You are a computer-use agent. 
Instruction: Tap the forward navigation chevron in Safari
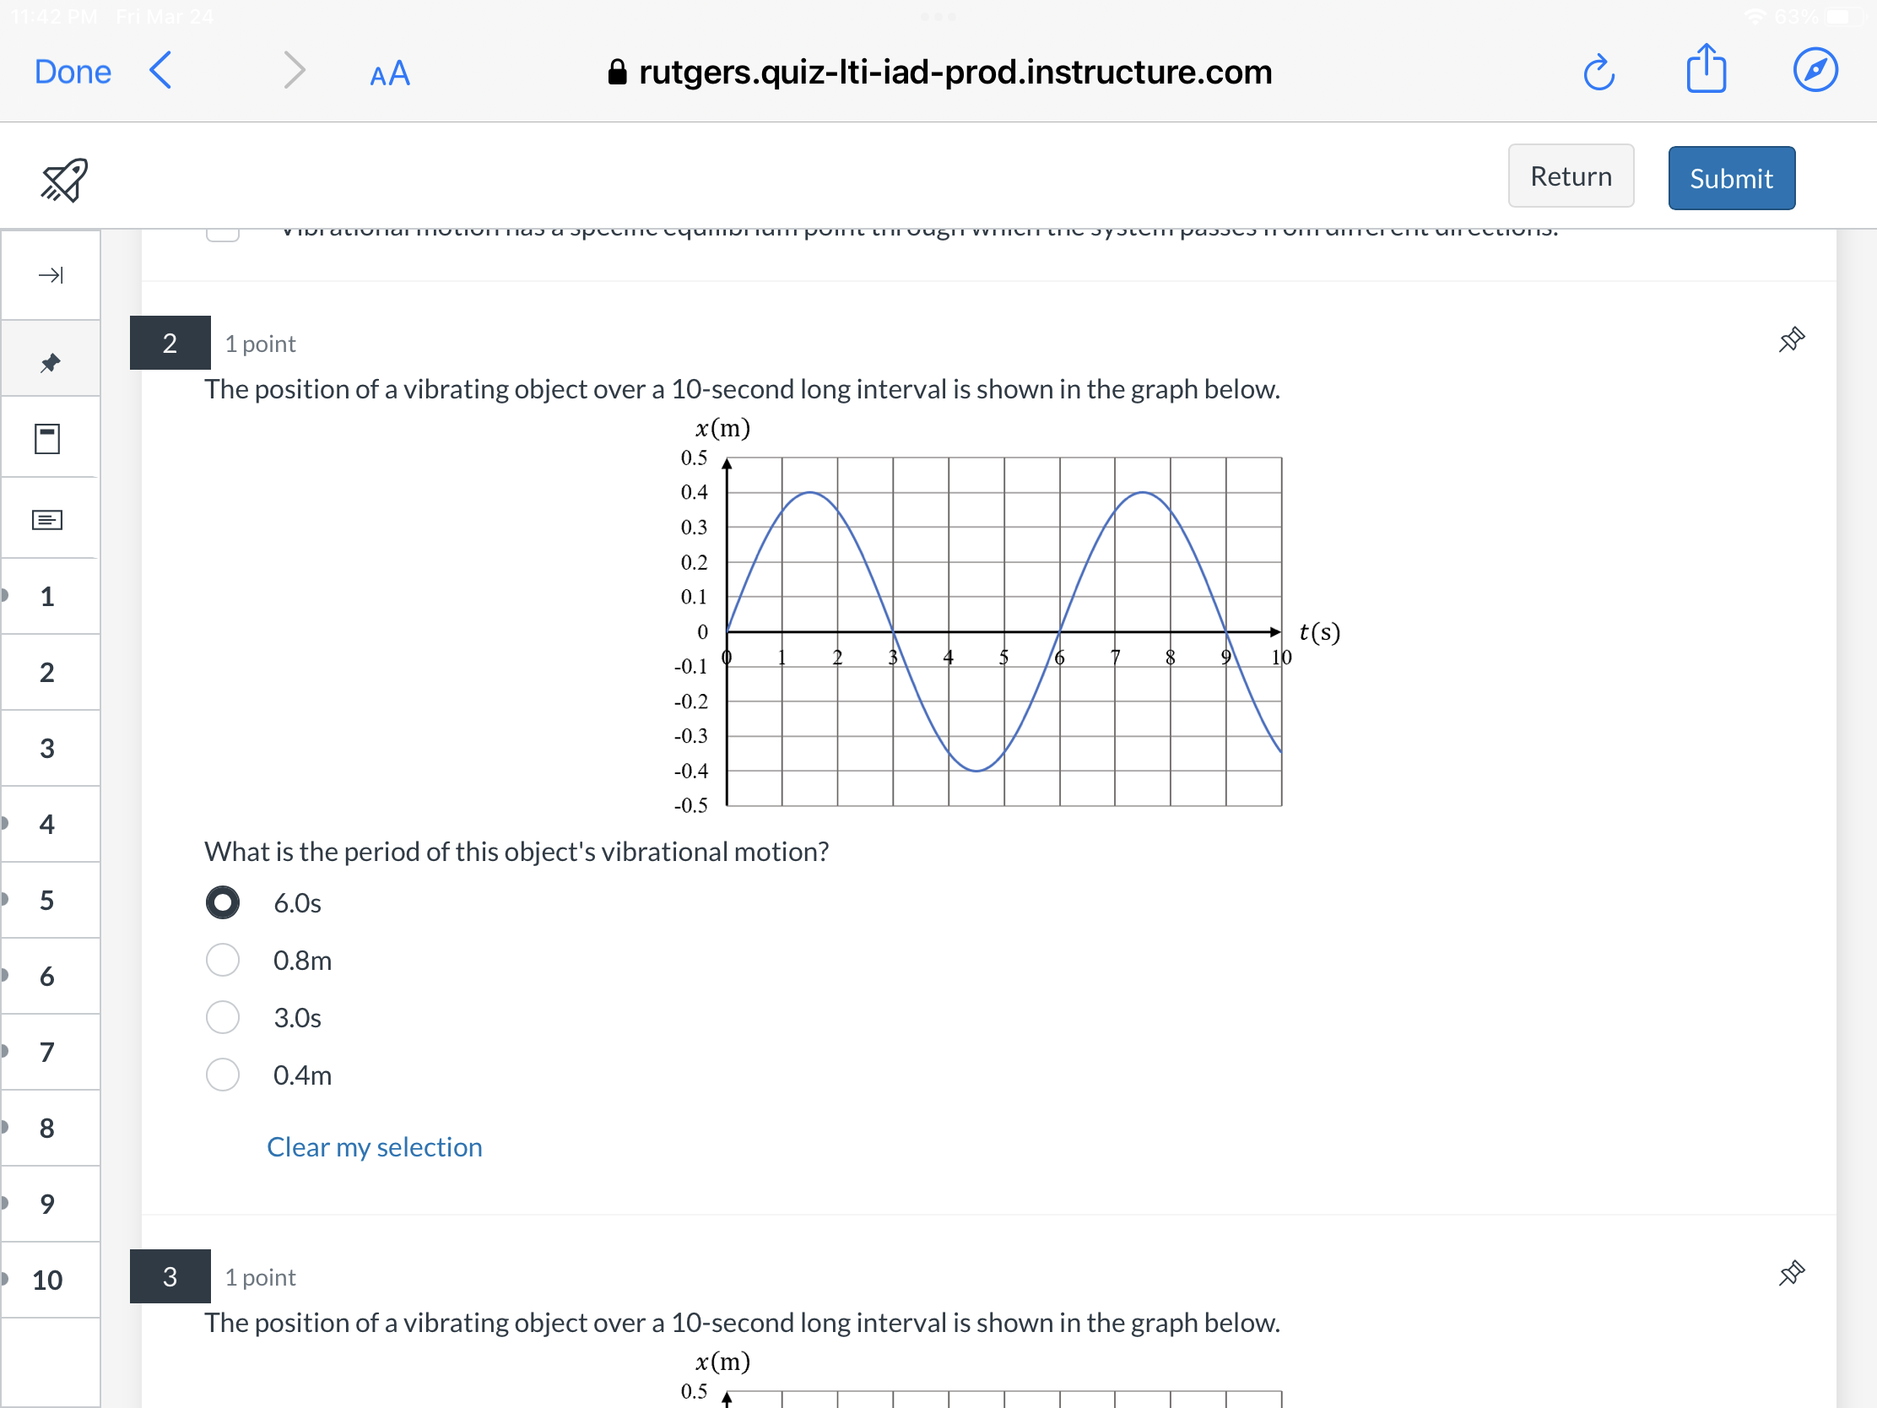(x=293, y=71)
